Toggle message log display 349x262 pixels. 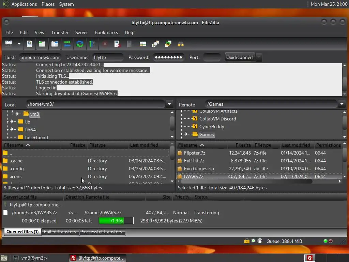click(30, 44)
